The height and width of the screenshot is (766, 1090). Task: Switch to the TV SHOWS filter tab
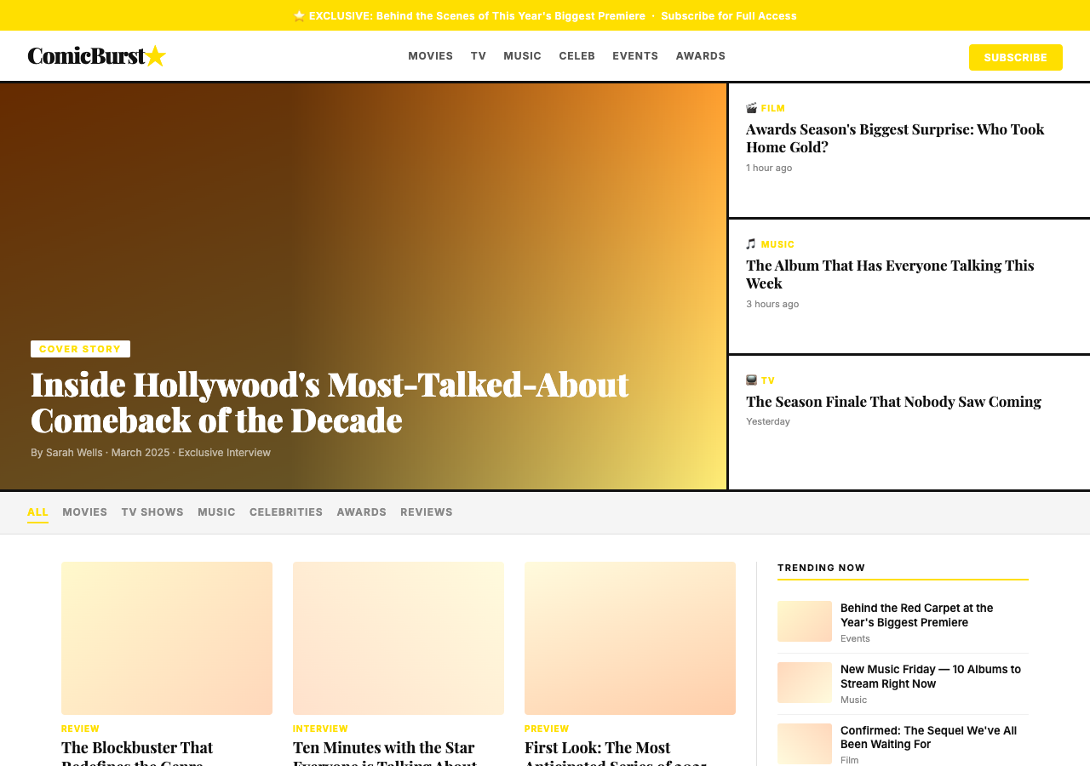point(152,512)
